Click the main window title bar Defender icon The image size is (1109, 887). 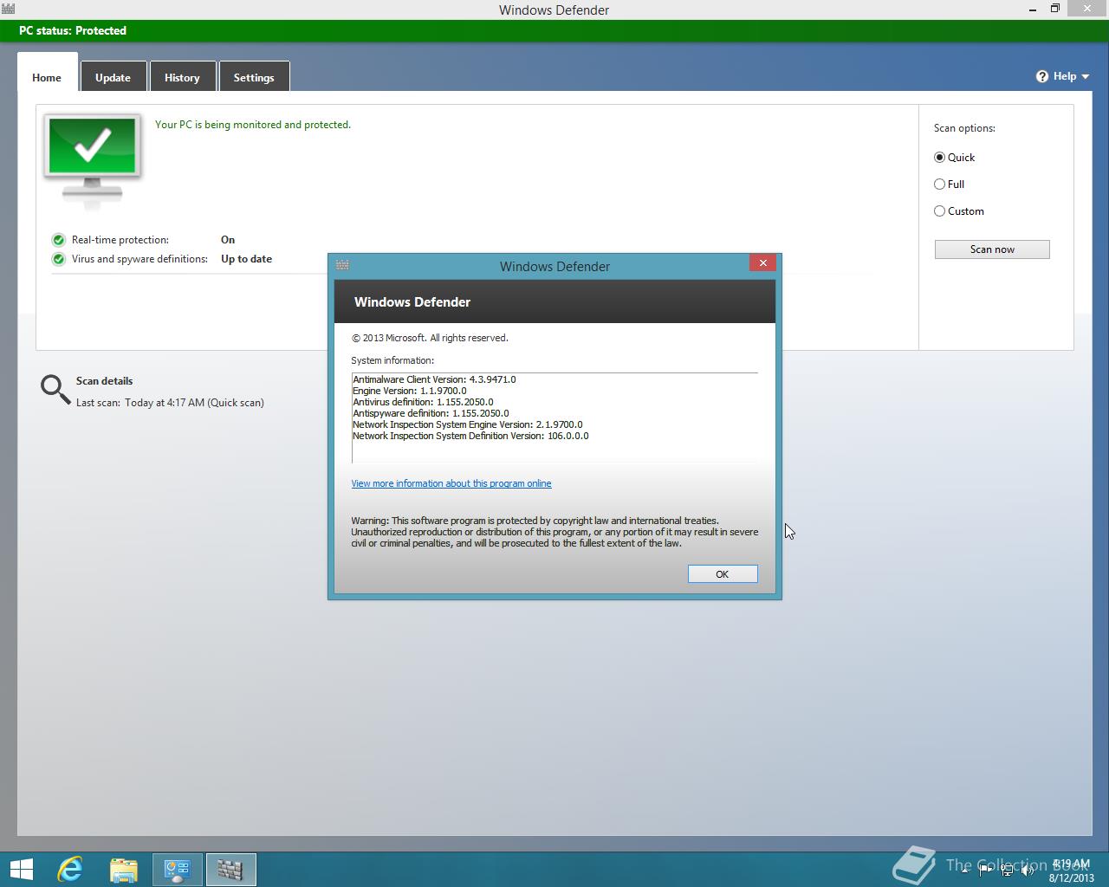pos(8,10)
